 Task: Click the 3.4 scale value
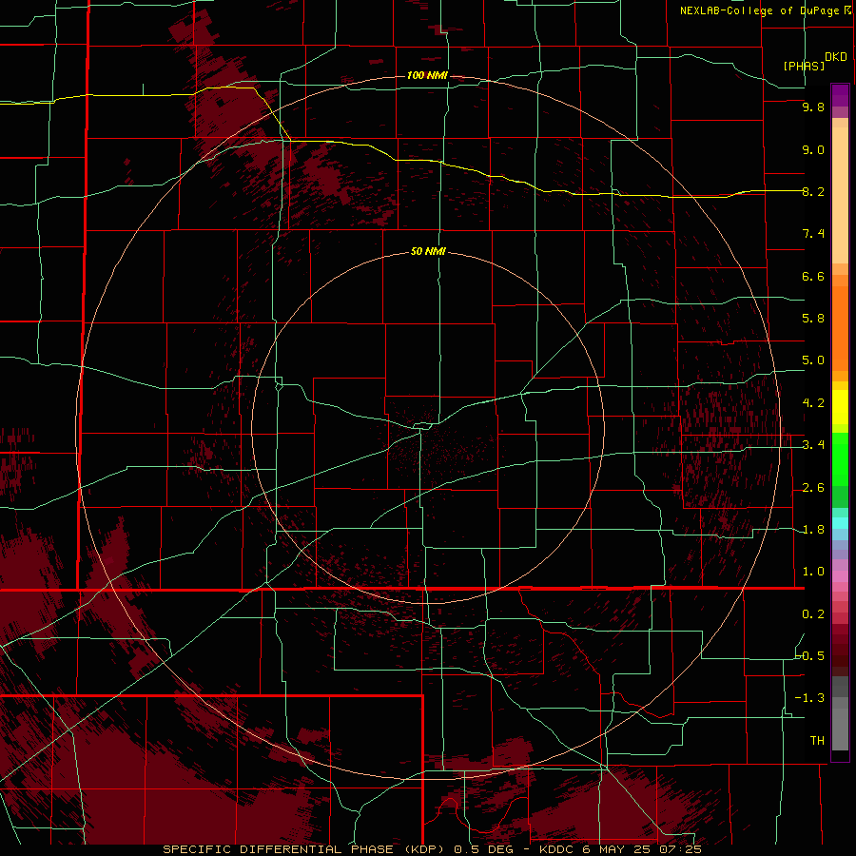click(x=813, y=445)
